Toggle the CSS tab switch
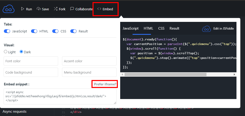Viewport: 245px width, 116px height. pos(55,31)
